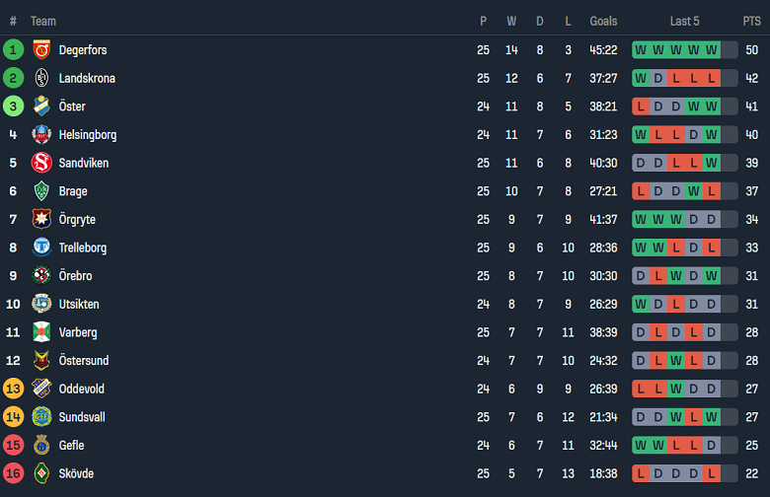Open the Sandviken club logo

tap(41, 163)
